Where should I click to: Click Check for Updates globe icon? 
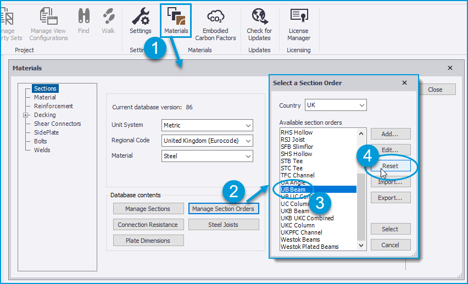coord(259,16)
